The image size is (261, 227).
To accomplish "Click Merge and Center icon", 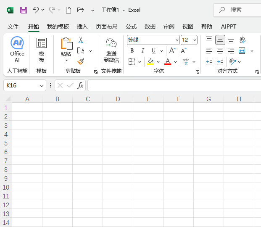I will (242, 50).
